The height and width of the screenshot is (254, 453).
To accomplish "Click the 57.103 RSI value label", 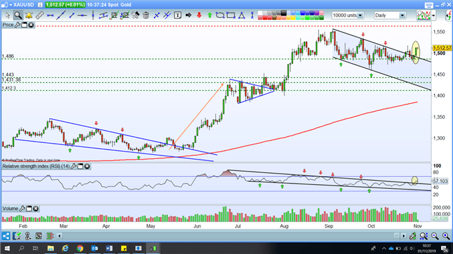I will 440,181.
